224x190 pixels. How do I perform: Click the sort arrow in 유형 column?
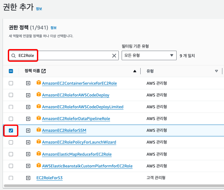(x=216, y=71)
